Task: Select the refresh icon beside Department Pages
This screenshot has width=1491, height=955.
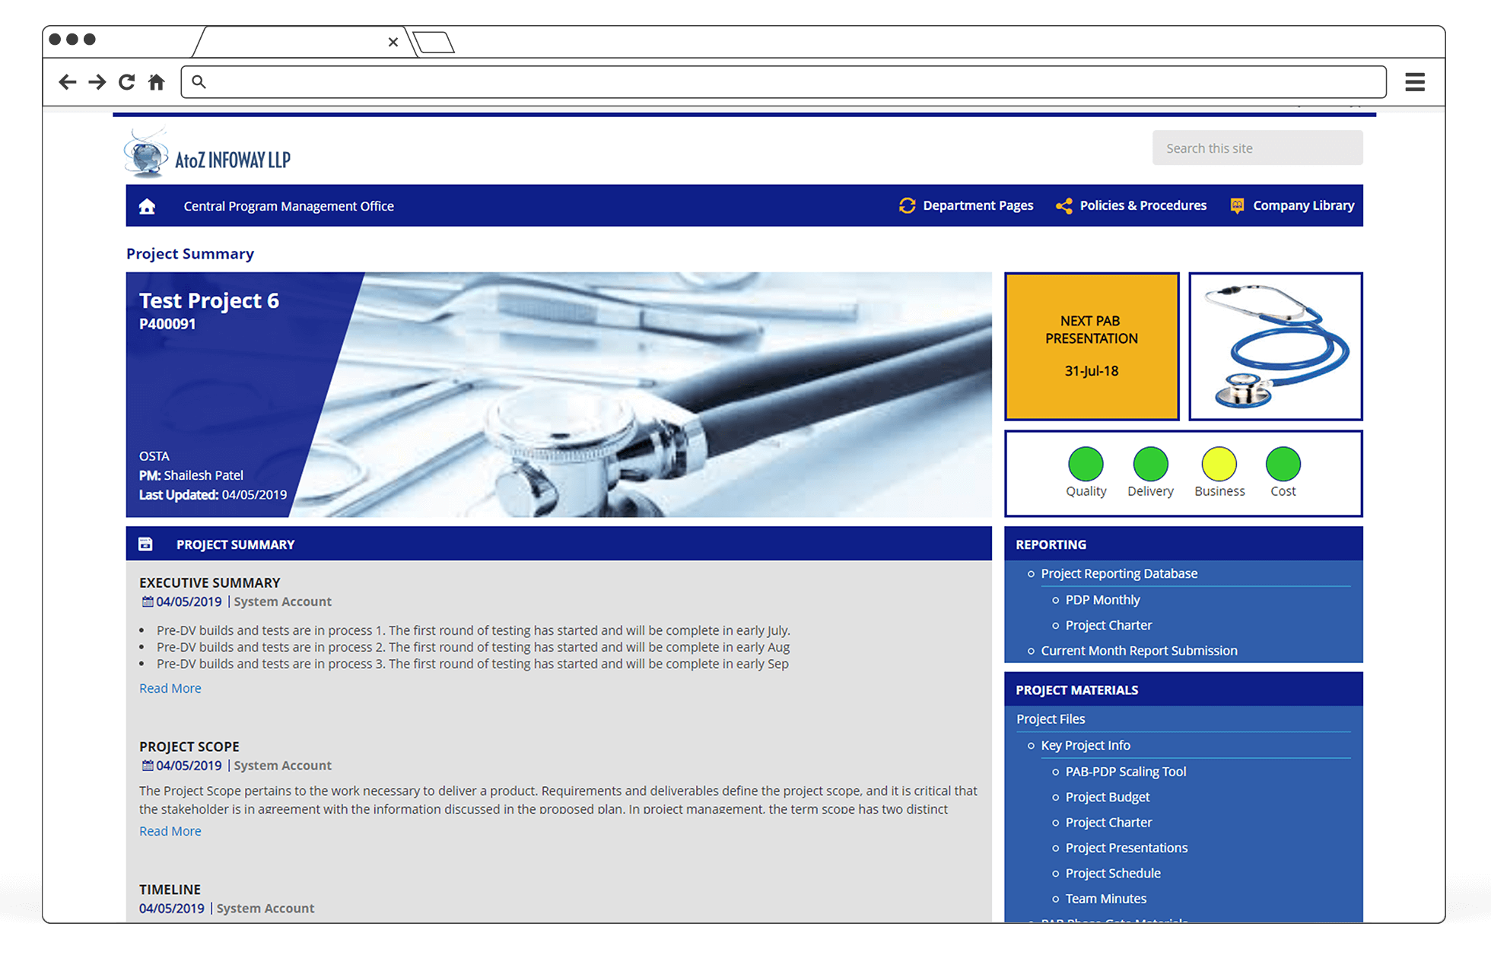Action: point(907,205)
